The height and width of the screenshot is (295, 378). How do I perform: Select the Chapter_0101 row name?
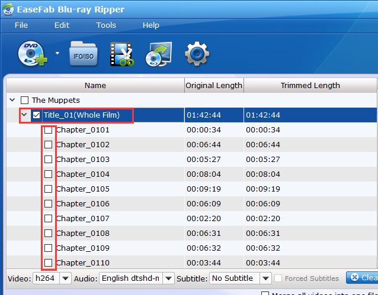click(83, 130)
